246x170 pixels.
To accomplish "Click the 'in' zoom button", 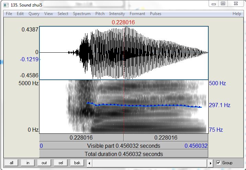I will pos(28,163).
